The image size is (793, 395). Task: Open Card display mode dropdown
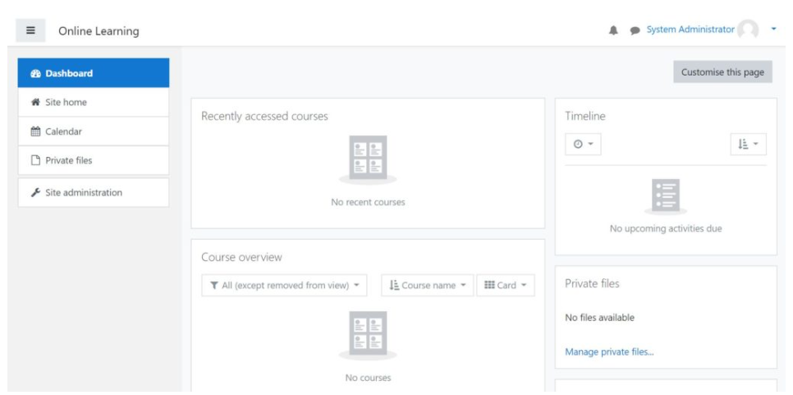point(506,285)
